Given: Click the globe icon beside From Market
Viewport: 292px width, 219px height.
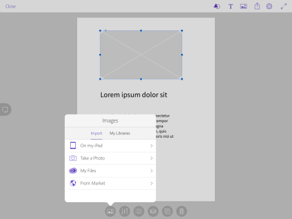Looking at the screenshot, I should pyautogui.click(x=73, y=183).
